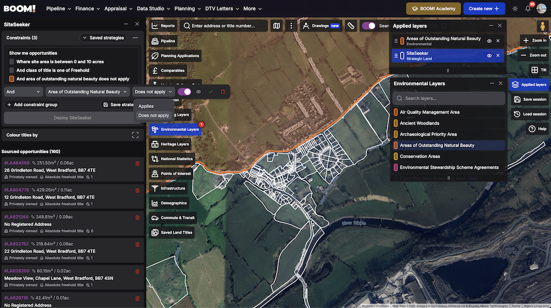Open the map style icon in toolbar
This screenshot has width=551, height=308.
[x=277, y=26]
